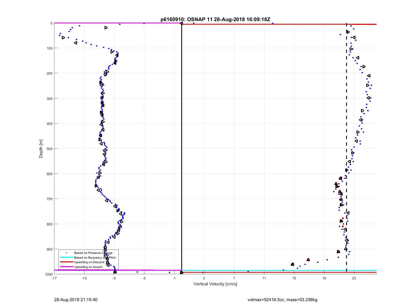This screenshot has width=416, height=308.
Task: Click depth tick label 1000
Action: pyautogui.click(x=48, y=274)
